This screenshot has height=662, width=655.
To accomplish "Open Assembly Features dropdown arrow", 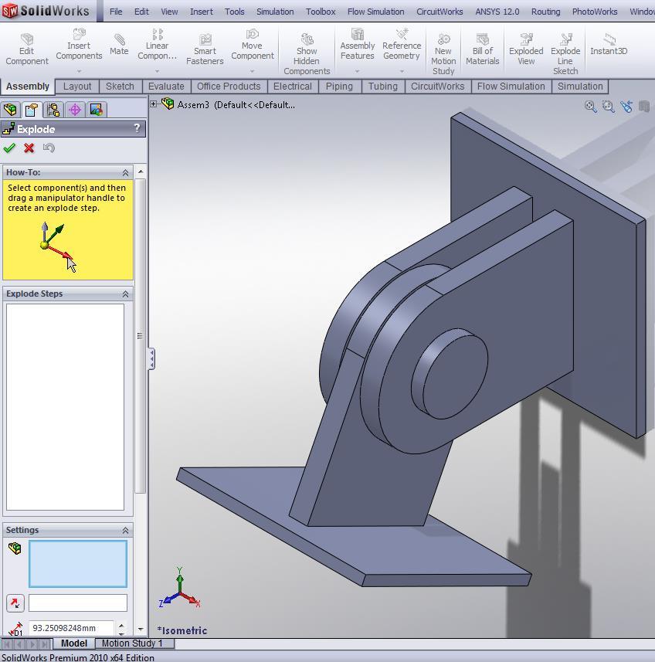I will point(358,71).
